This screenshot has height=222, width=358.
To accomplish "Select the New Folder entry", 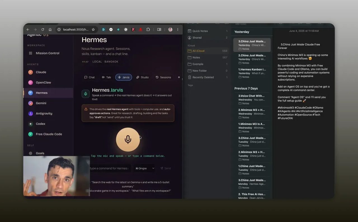I will point(208,71).
